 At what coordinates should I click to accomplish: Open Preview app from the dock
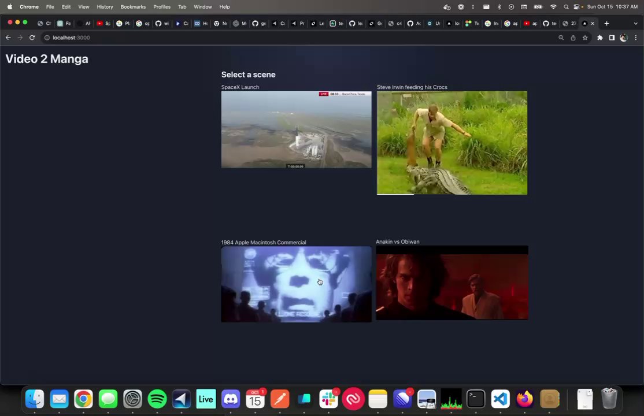coord(427,399)
